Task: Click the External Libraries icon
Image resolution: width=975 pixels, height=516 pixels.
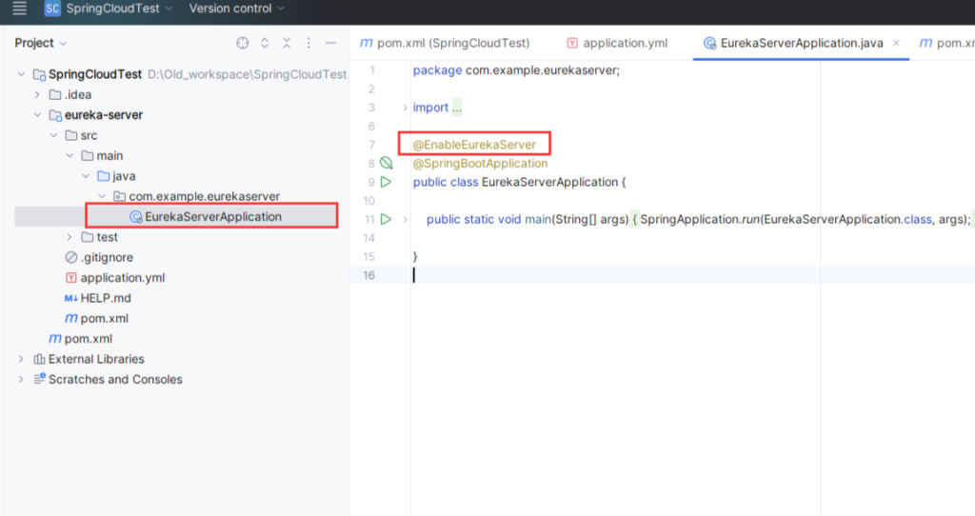Action: coord(39,359)
